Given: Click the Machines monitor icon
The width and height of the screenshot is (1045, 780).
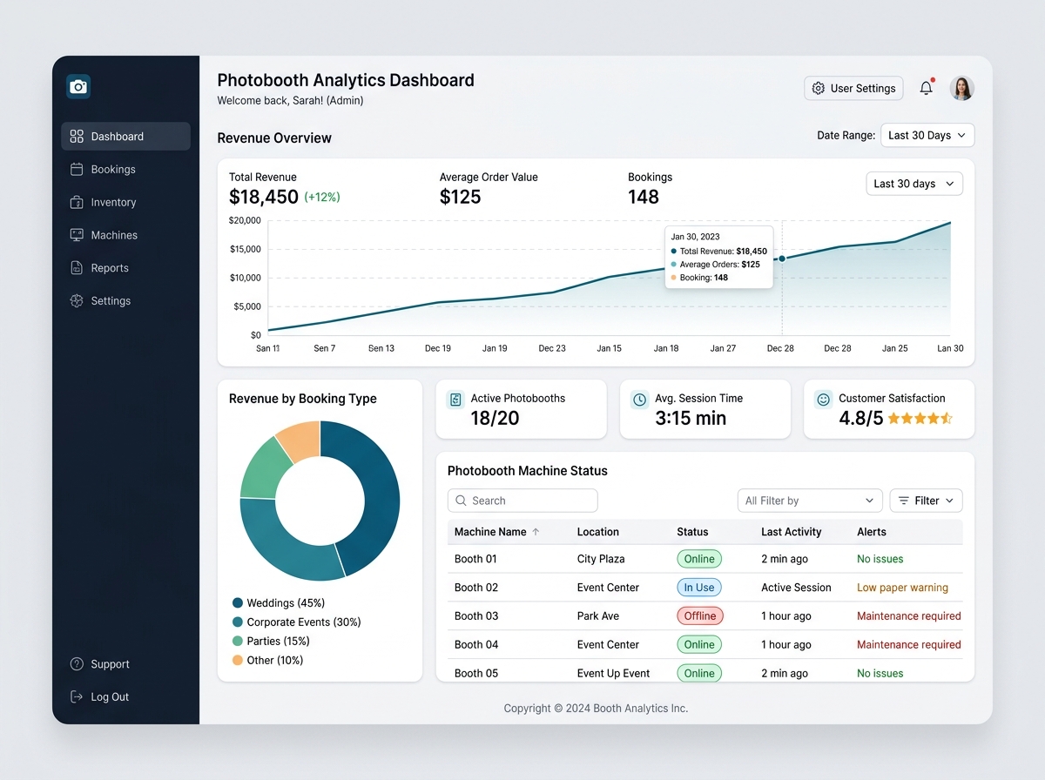Looking at the screenshot, I should pos(77,235).
